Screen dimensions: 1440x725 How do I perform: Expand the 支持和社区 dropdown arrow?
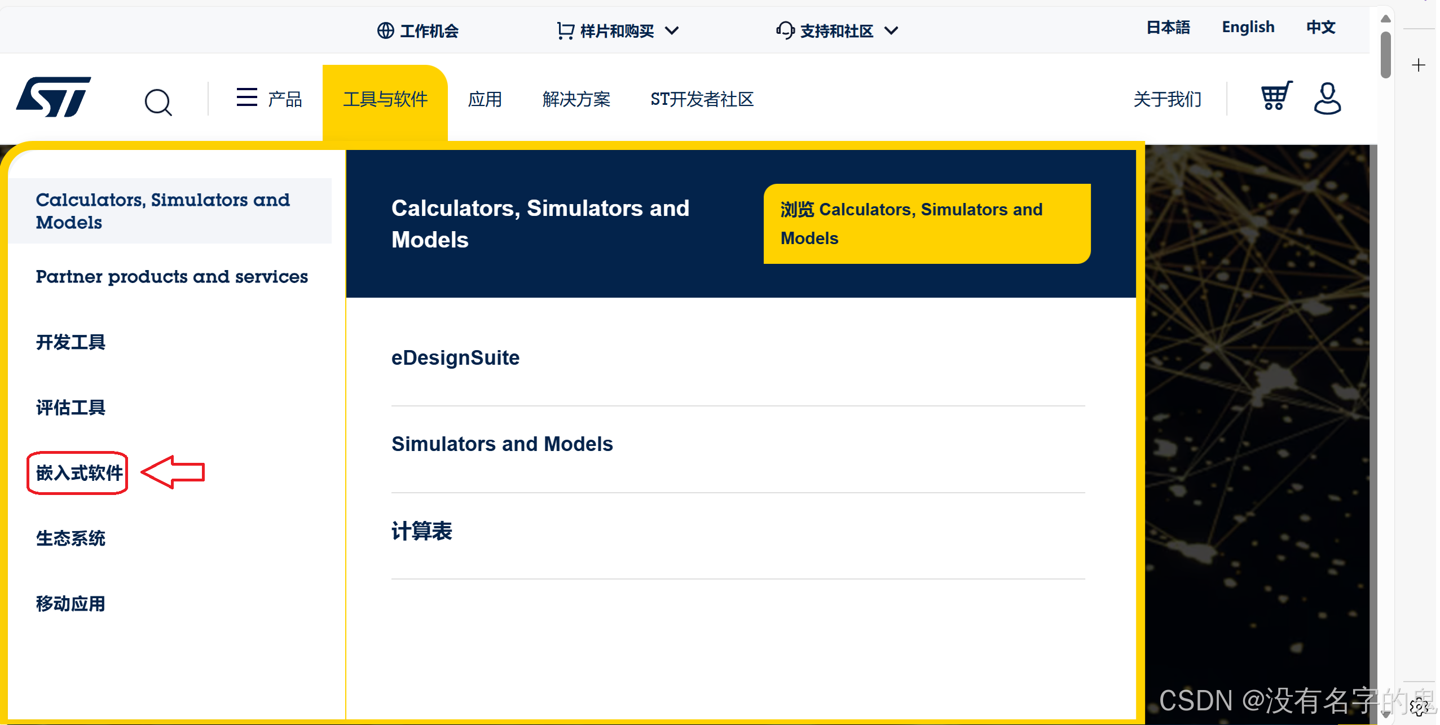click(891, 30)
